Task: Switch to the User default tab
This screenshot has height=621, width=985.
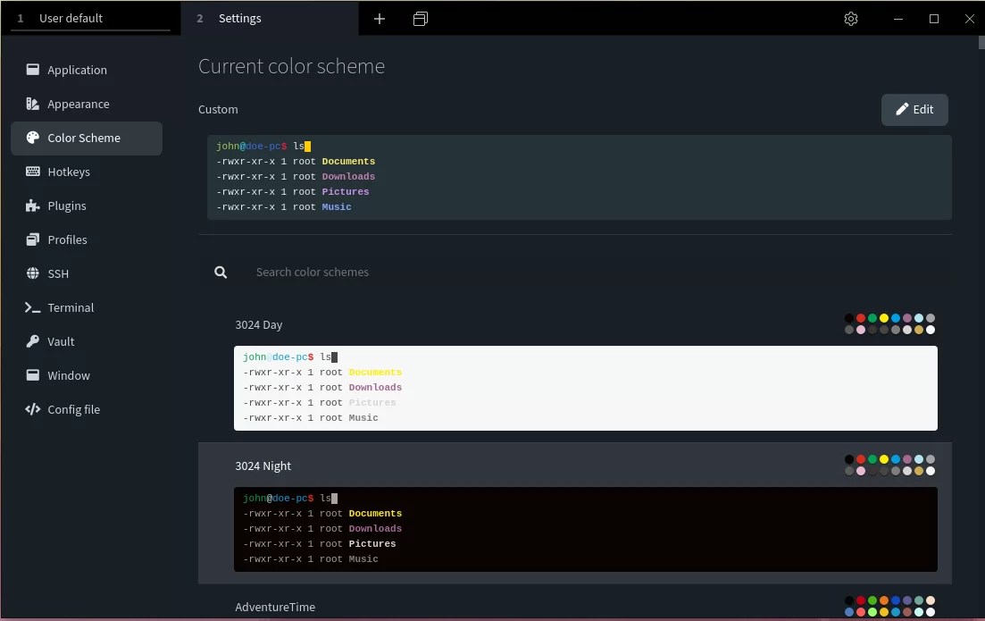Action: (x=91, y=18)
